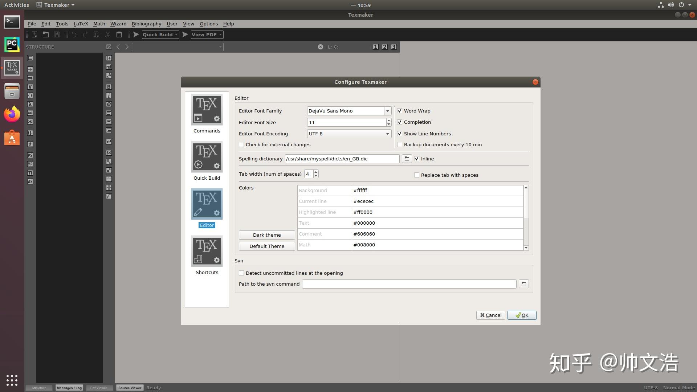Click the New document toolbar icon
The width and height of the screenshot is (697, 392).
(x=34, y=34)
